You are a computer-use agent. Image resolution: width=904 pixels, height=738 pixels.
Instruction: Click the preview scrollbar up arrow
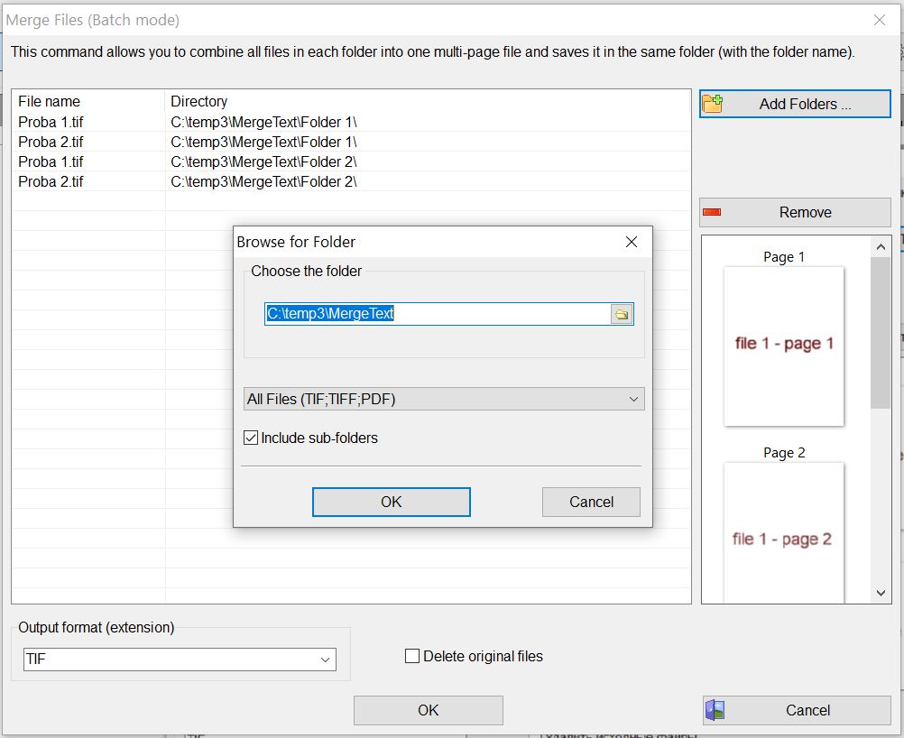[881, 247]
